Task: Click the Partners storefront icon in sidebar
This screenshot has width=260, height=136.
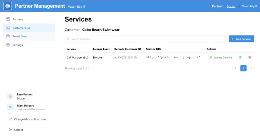Action: click(8, 20)
